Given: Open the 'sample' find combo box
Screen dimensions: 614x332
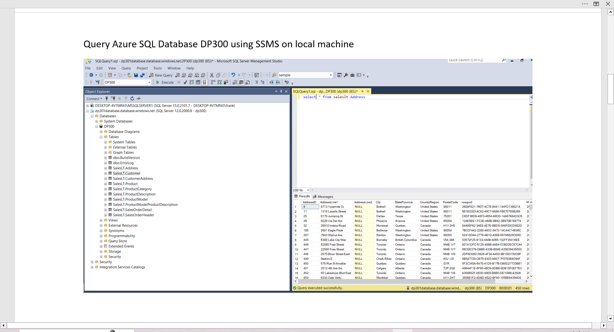Looking at the screenshot, I should tap(331, 75).
